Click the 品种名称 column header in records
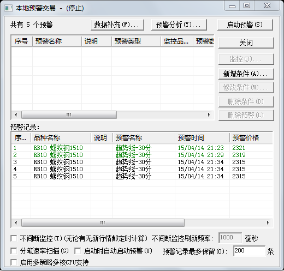 click(61, 138)
